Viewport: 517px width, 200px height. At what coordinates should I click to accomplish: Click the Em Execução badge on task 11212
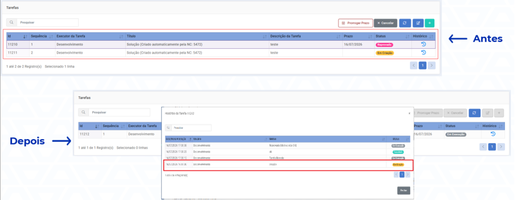(x=456, y=135)
